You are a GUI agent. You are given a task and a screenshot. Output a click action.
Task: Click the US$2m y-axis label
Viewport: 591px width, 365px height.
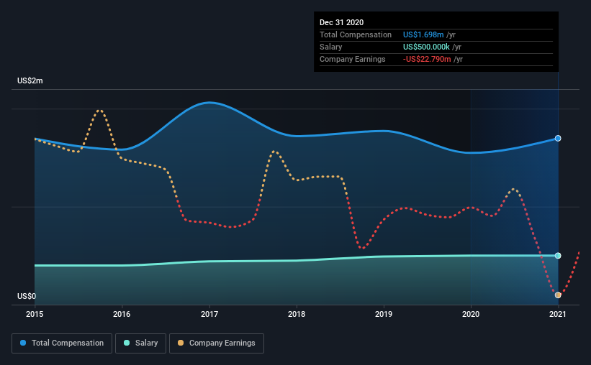point(30,81)
